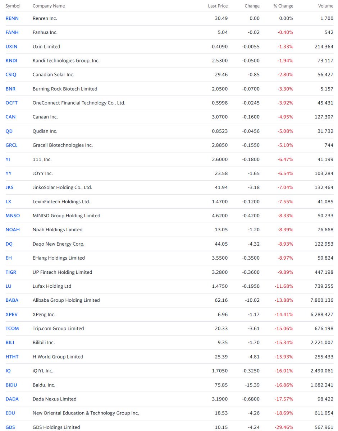Open the DQ ticker symbol link

(x=9, y=244)
